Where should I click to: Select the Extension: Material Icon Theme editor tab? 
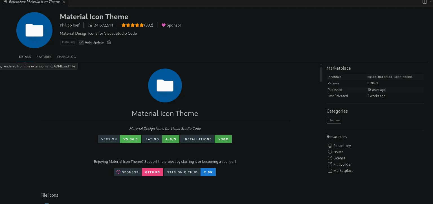(34, 2)
